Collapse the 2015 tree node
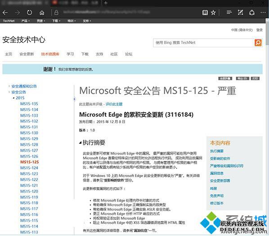 tap(13, 98)
